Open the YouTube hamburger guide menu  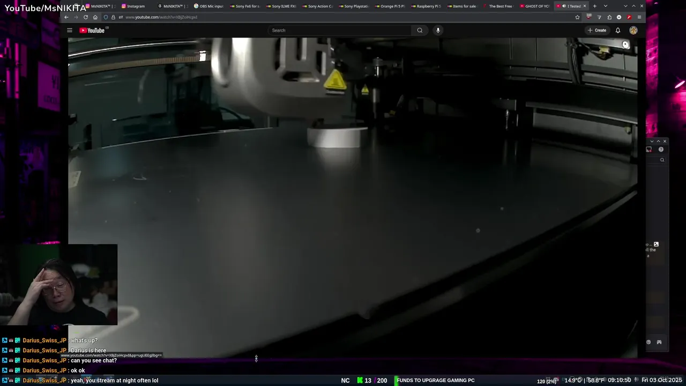tap(70, 30)
